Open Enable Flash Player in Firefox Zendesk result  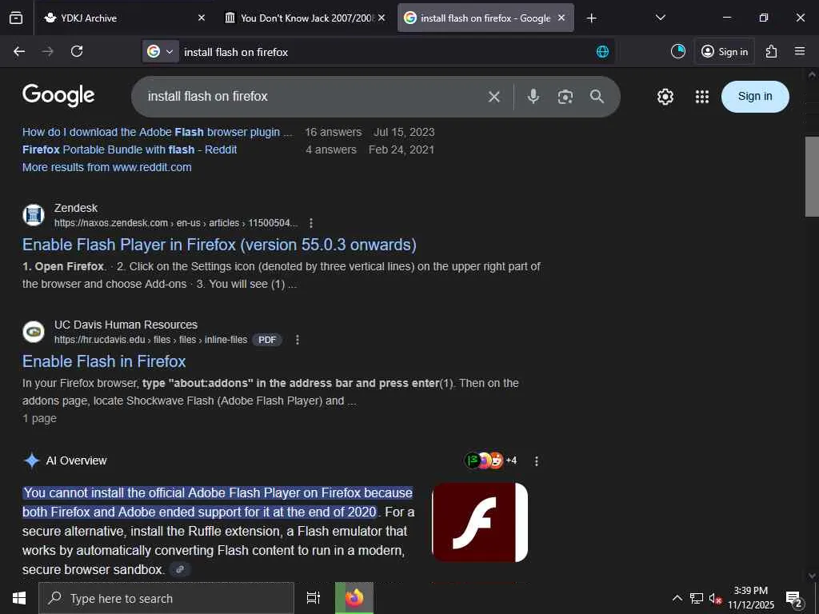219,245
